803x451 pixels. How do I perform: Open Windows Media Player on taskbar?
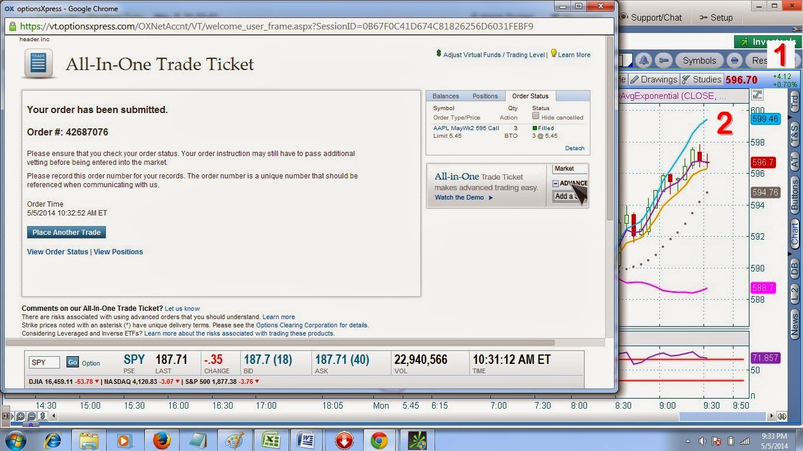coord(124,440)
